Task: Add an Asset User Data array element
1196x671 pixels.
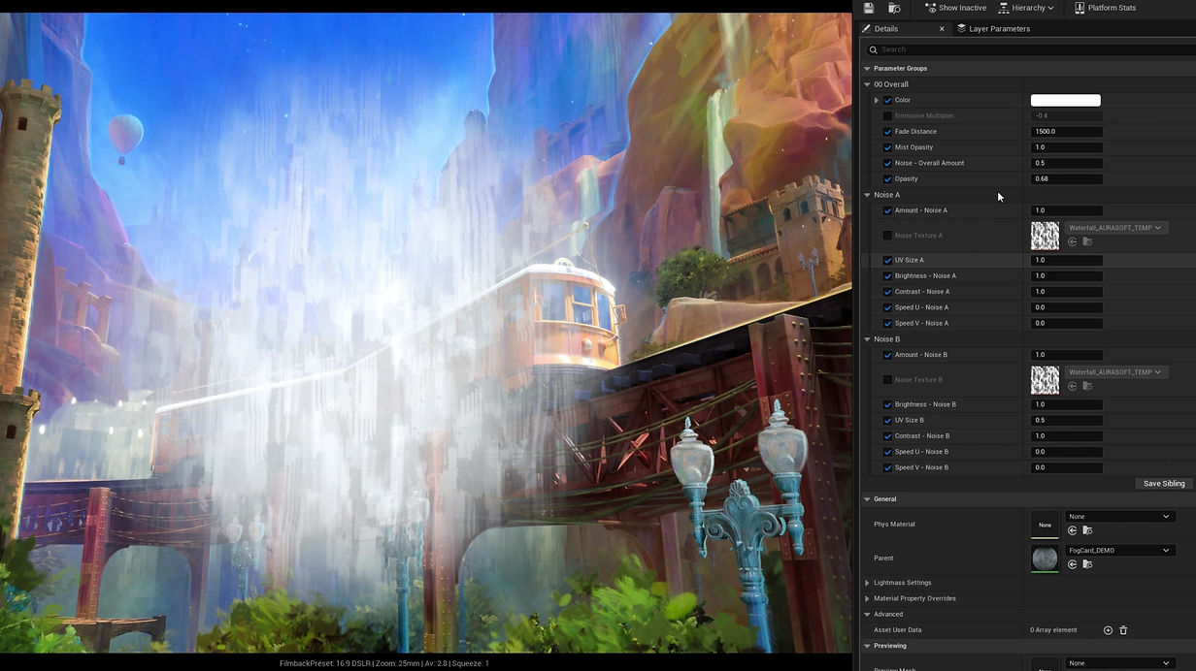Action: pos(1108,630)
